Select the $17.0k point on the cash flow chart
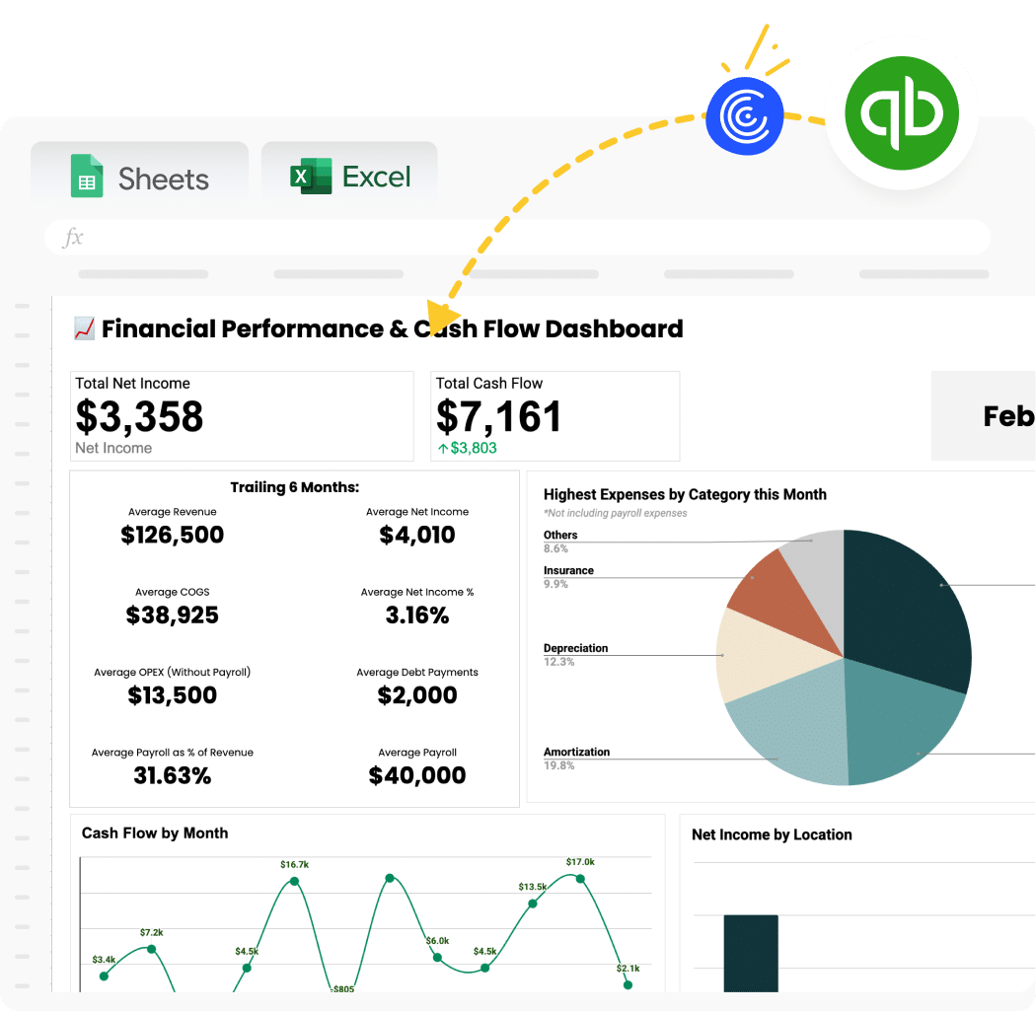This screenshot has height=1012, width=1036. coord(579,877)
